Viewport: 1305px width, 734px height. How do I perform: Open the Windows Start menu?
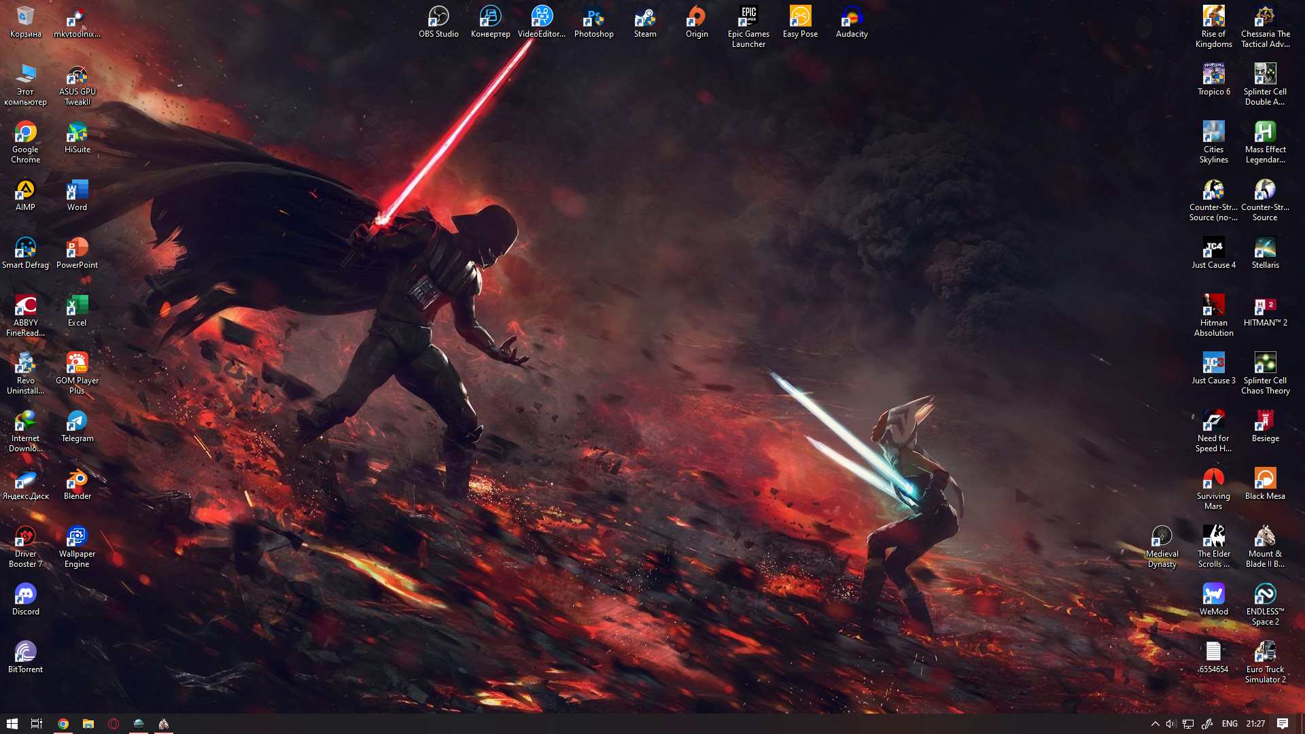click(x=12, y=724)
